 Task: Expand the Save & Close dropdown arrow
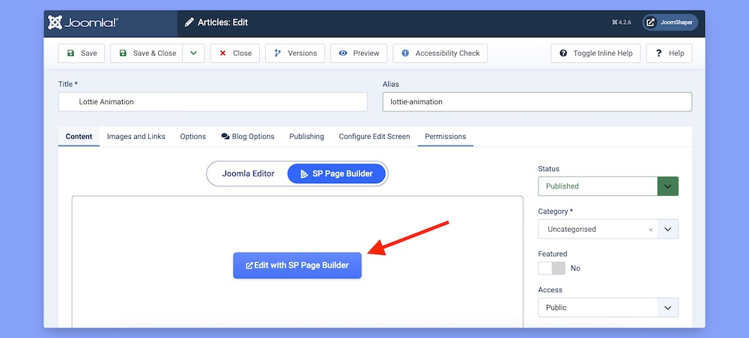click(x=193, y=53)
